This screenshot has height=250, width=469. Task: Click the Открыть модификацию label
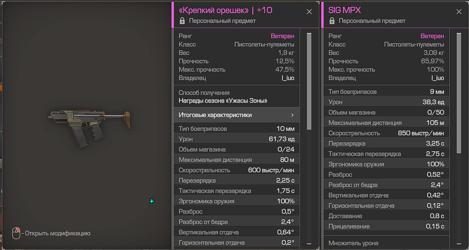pos(57,233)
